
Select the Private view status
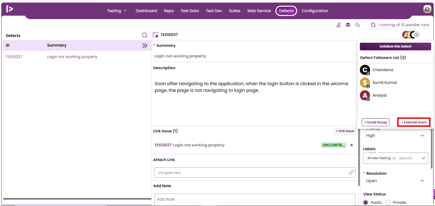click(388, 202)
